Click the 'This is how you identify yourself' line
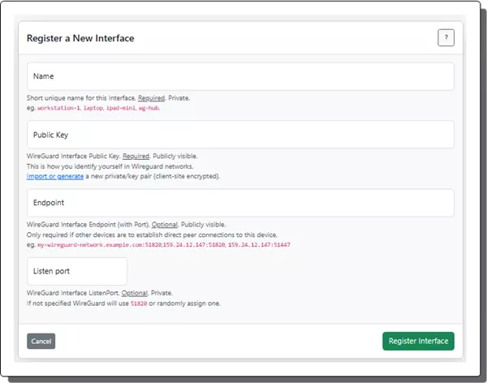Image resolution: width=487 pixels, height=383 pixels. click(110, 166)
